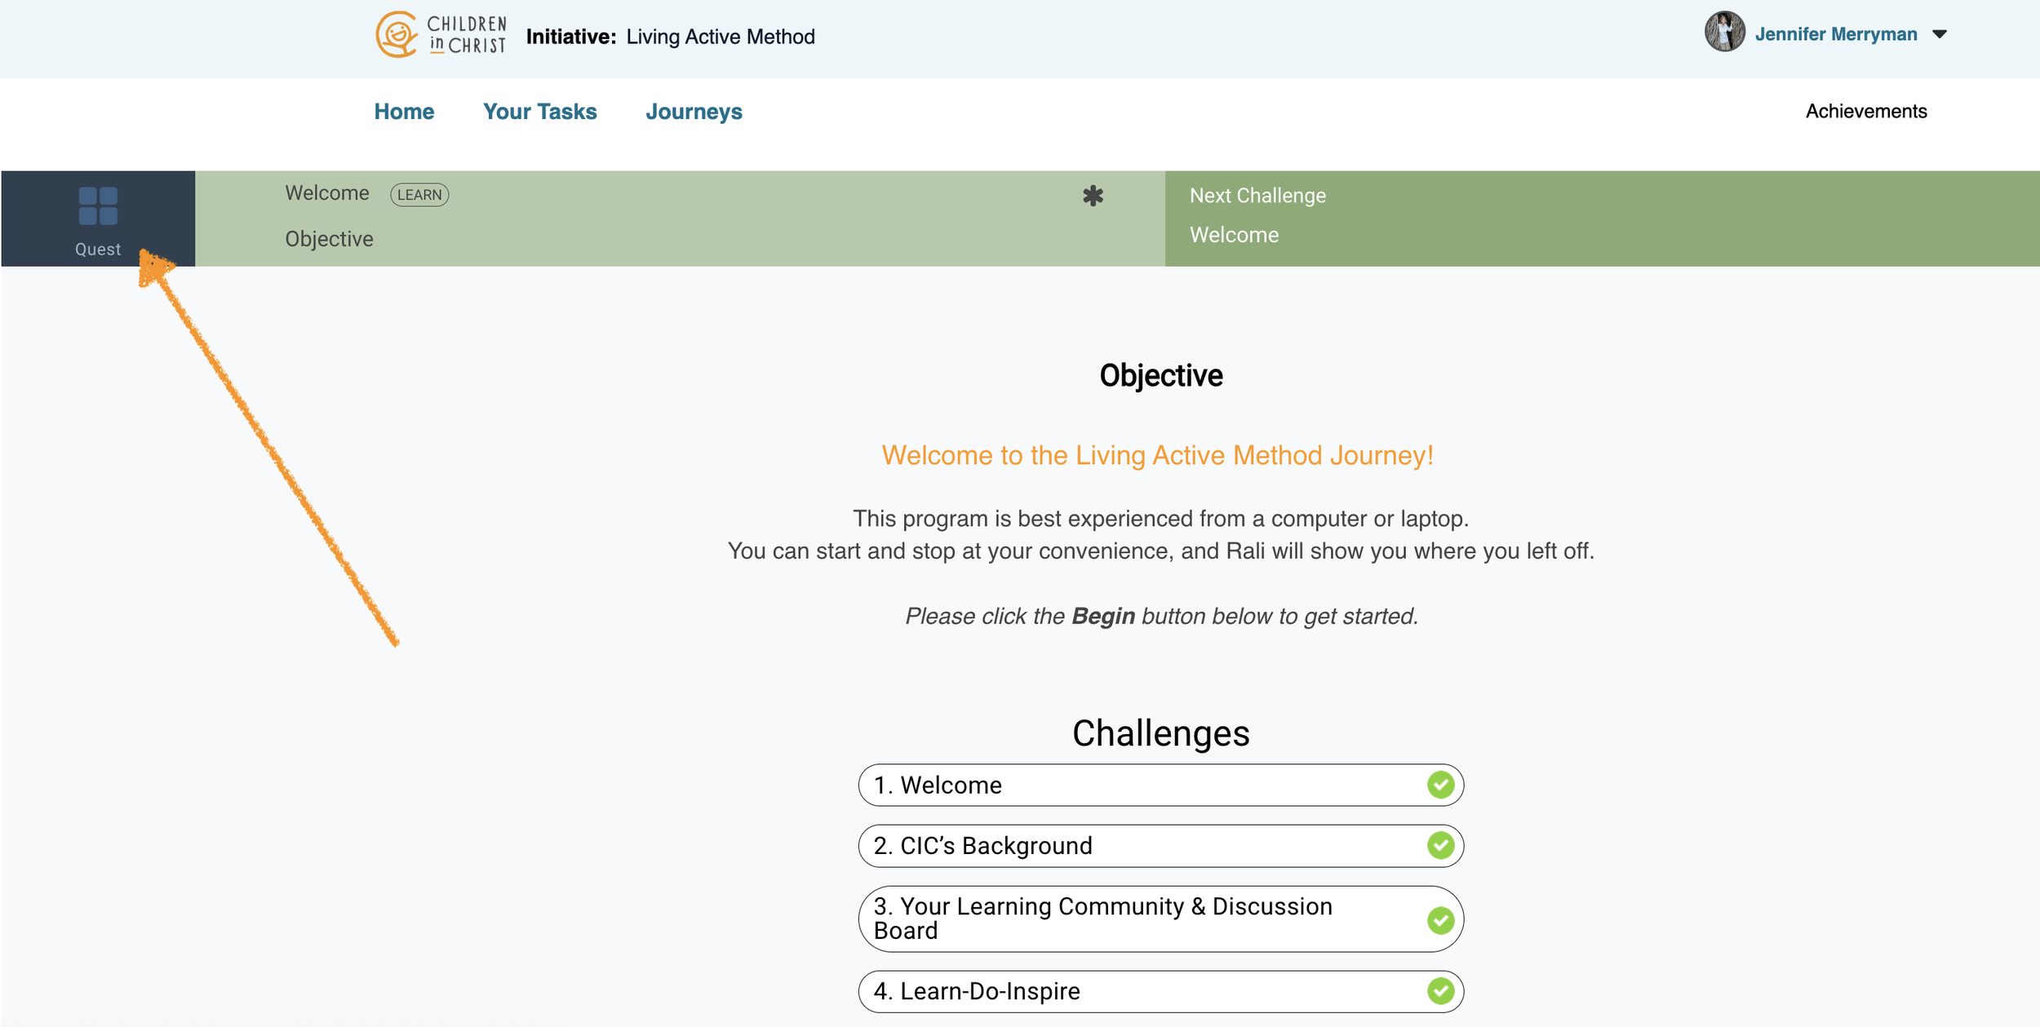Image resolution: width=2040 pixels, height=1027 pixels.
Task: Open the Achievements link
Action: 1865,112
